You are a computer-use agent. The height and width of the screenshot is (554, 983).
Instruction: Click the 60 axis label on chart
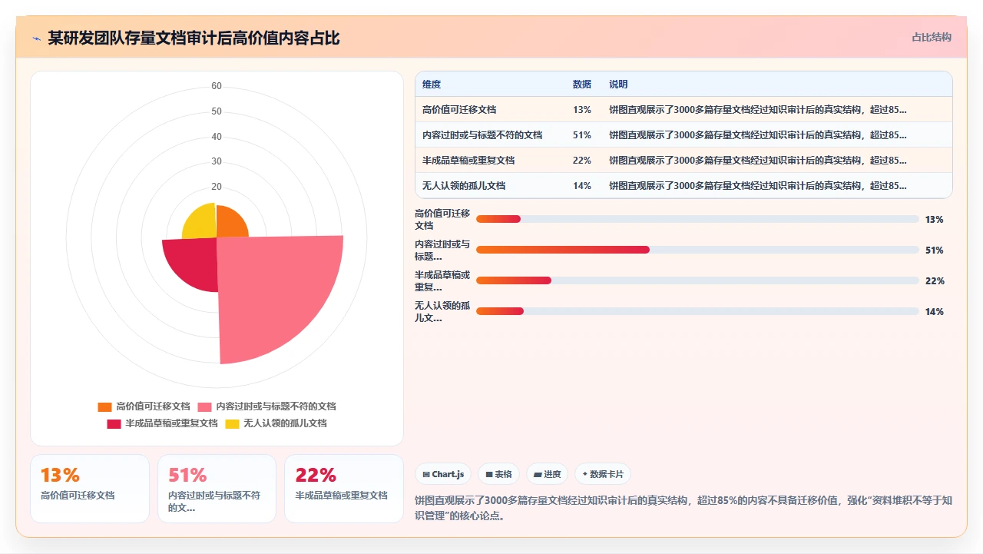217,86
